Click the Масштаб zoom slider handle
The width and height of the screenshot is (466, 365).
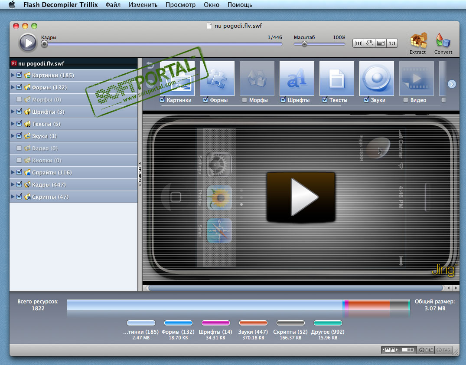[x=304, y=44]
